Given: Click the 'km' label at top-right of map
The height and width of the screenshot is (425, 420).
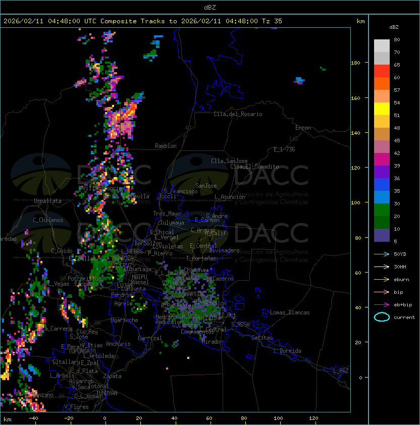Looking at the screenshot, I should [x=360, y=21].
